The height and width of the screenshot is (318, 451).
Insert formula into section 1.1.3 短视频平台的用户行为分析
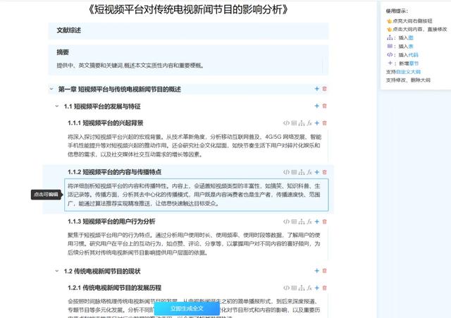tap(309, 221)
